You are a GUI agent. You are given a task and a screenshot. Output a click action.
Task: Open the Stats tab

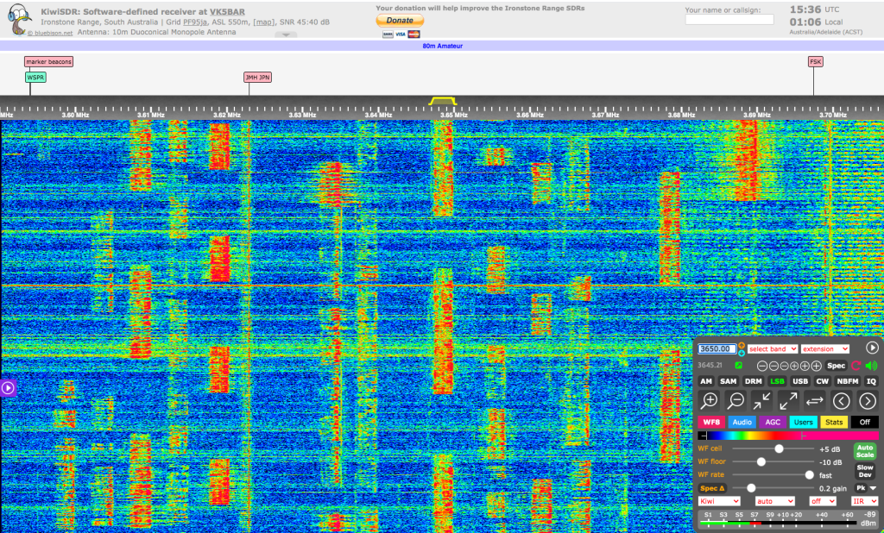pos(834,422)
